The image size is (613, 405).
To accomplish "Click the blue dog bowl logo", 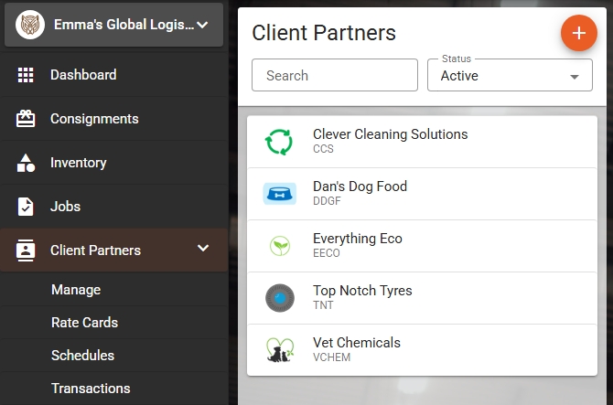I will coord(280,194).
